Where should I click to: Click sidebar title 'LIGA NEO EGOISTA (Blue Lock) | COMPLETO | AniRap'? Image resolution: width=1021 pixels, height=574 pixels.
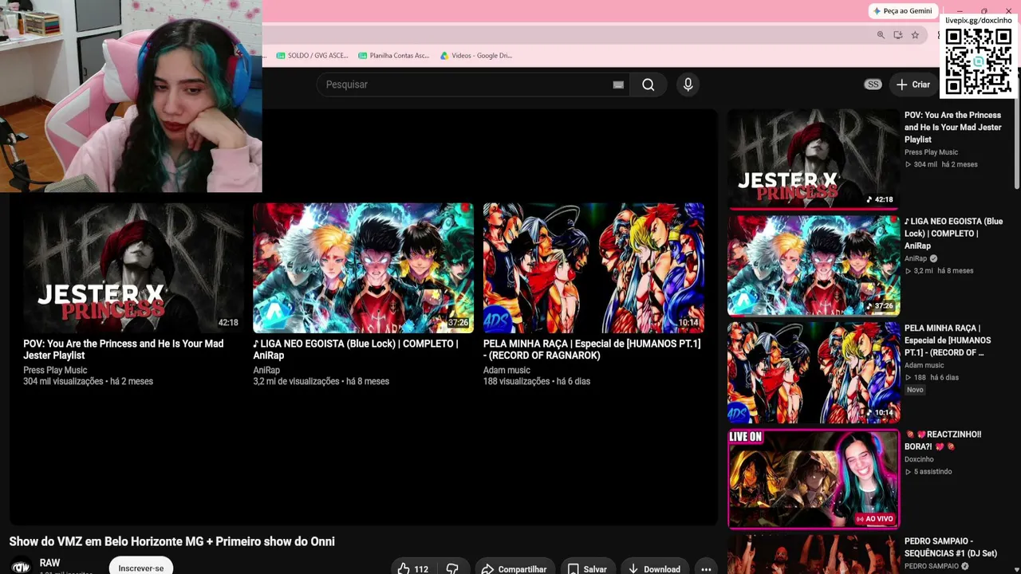954,234
